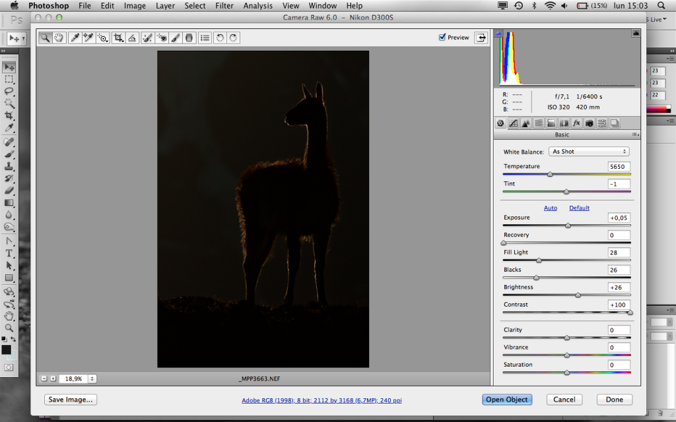Image resolution: width=676 pixels, height=422 pixels.
Task: Open Spotlight search in menu bar
Action: (661, 5)
